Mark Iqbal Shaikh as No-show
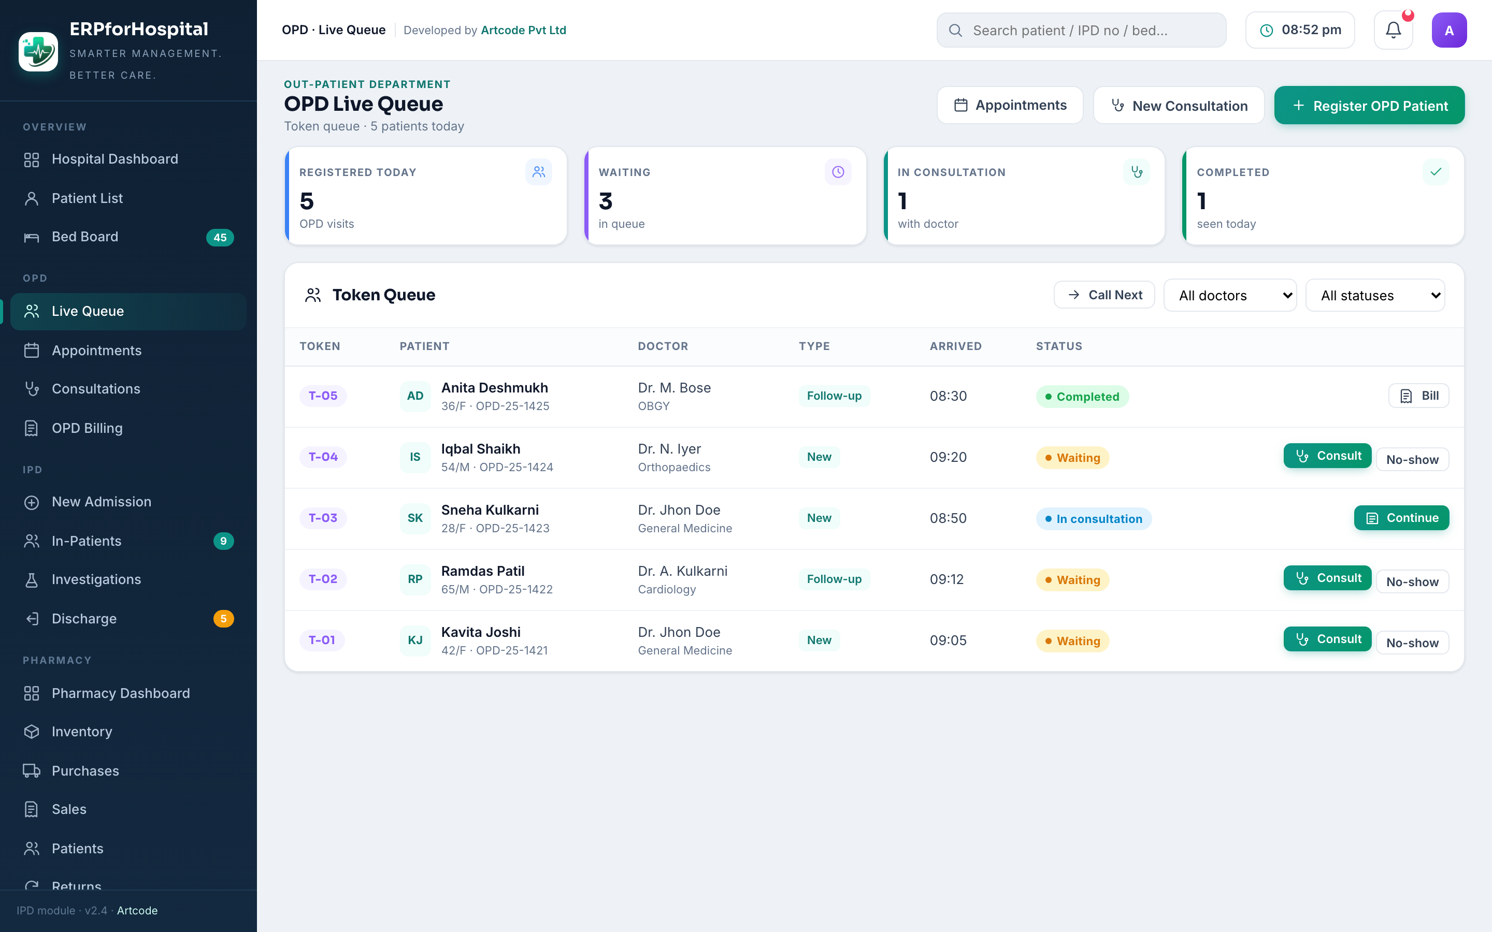 click(x=1412, y=459)
